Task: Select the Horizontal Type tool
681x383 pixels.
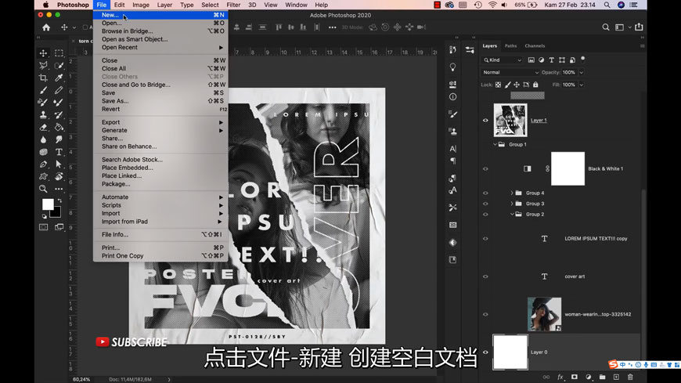Action: (59, 152)
